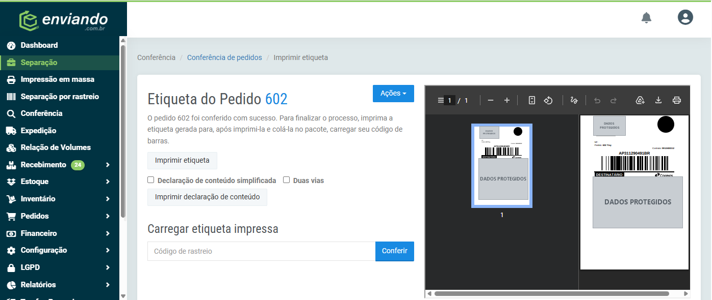
Task: Click the sidebar vertical scrollbar
Action: click(123, 131)
